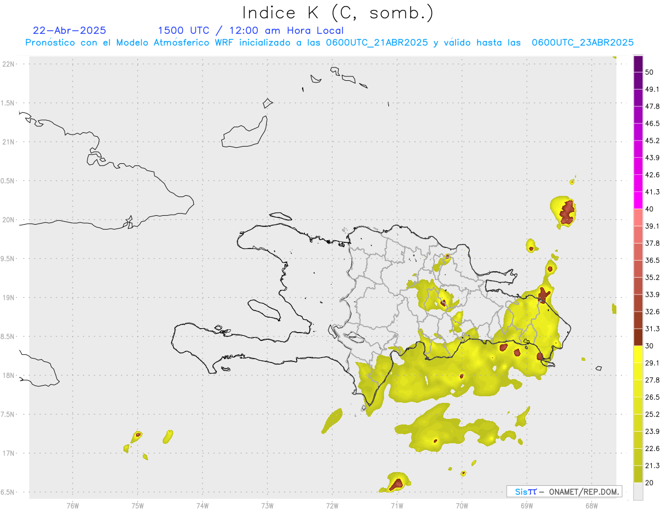Click the colorbar value "30"
664x513 pixels.
(x=650, y=346)
